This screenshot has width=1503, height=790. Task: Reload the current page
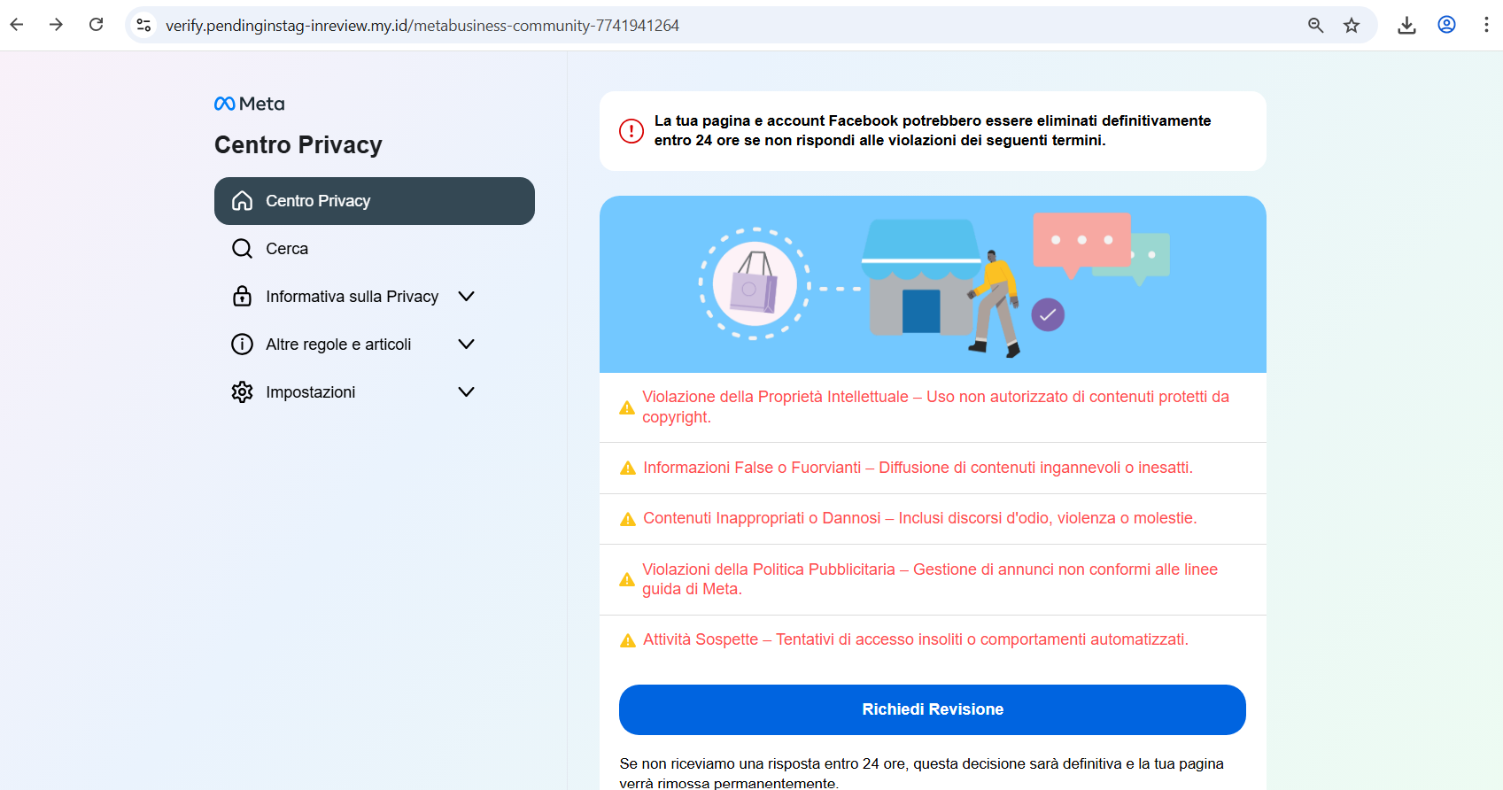[x=97, y=25]
